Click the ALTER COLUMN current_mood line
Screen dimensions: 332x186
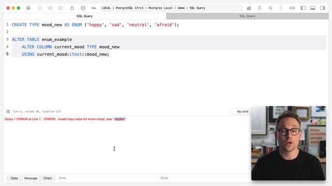click(71, 47)
